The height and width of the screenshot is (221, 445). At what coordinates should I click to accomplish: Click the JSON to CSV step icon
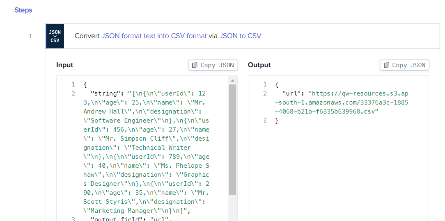pyautogui.click(x=55, y=36)
